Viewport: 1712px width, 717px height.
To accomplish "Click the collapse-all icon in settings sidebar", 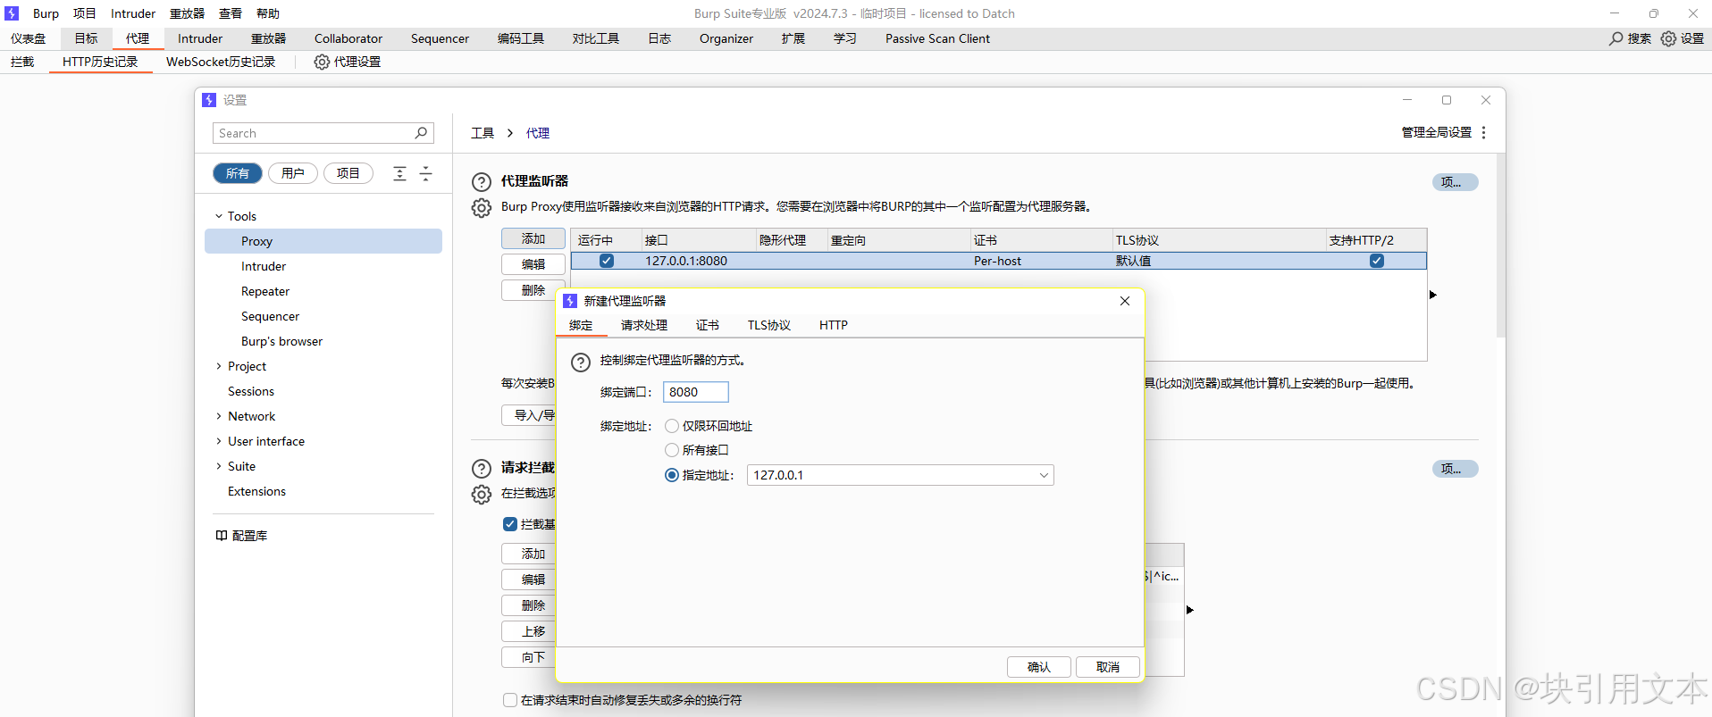I will coord(425,173).
